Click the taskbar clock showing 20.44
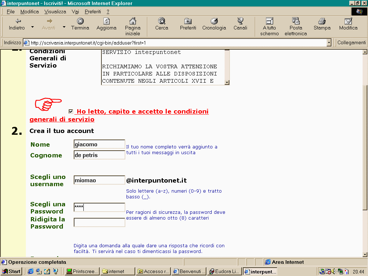This screenshot has height=276, width=368. click(x=358, y=272)
